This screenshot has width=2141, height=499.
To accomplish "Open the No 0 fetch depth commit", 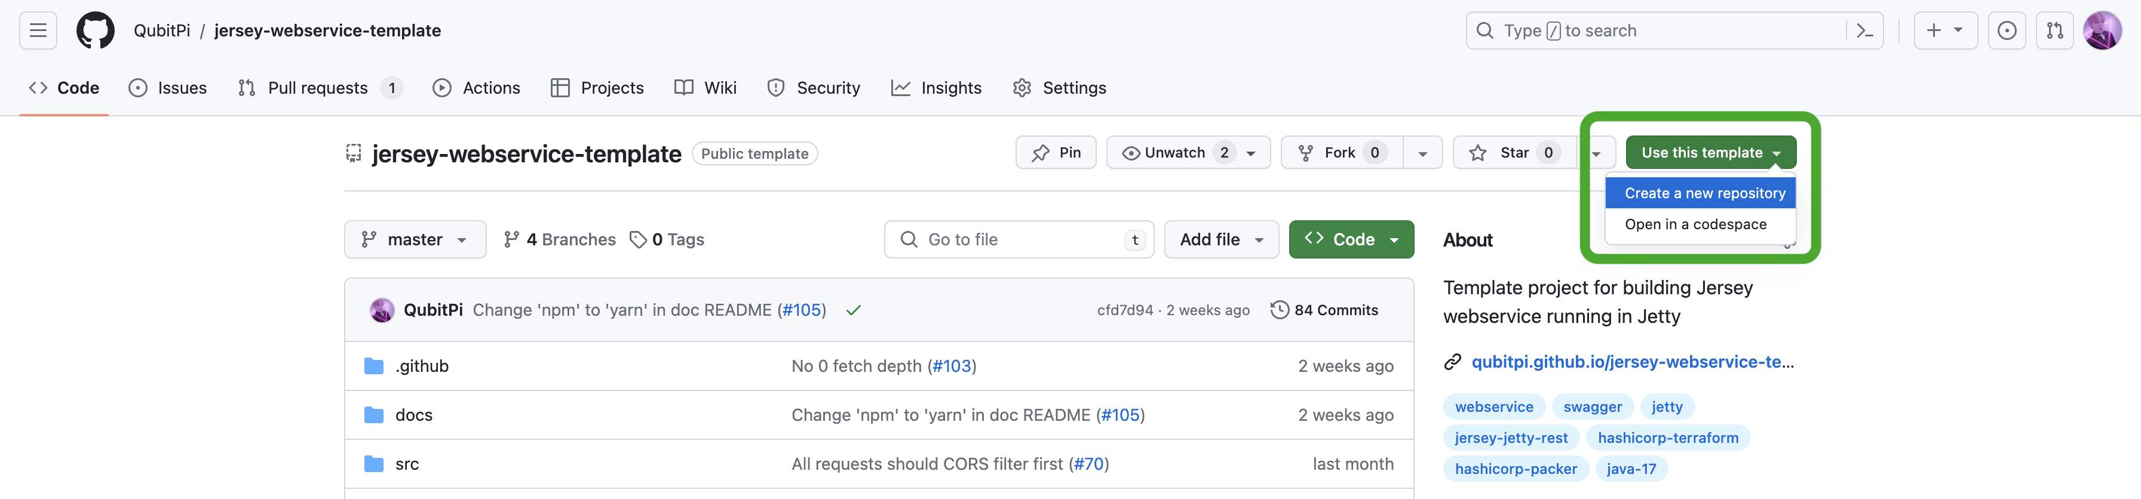I will pyautogui.click(x=856, y=366).
